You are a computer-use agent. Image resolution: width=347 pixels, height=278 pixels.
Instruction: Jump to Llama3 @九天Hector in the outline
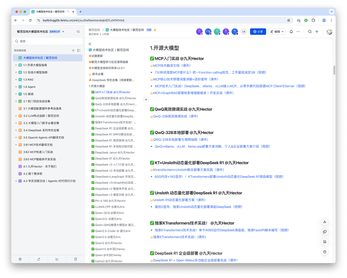point(107,261)
